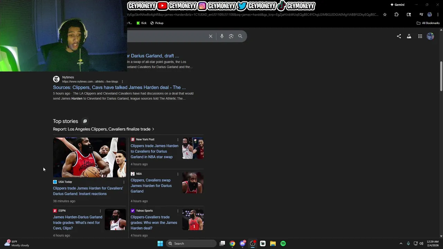The height and width of the screenshot is (249, 443).
Task: Open the All Bookmarks folder
Action: coord(428,23)
